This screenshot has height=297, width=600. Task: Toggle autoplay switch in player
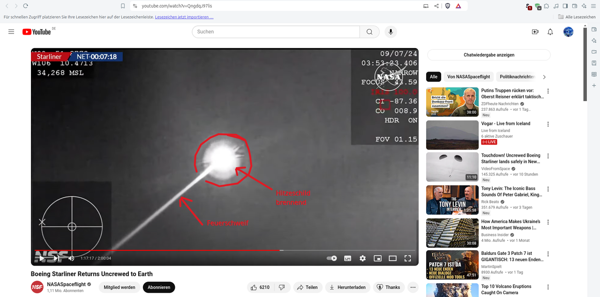click(x=332, y=258)
